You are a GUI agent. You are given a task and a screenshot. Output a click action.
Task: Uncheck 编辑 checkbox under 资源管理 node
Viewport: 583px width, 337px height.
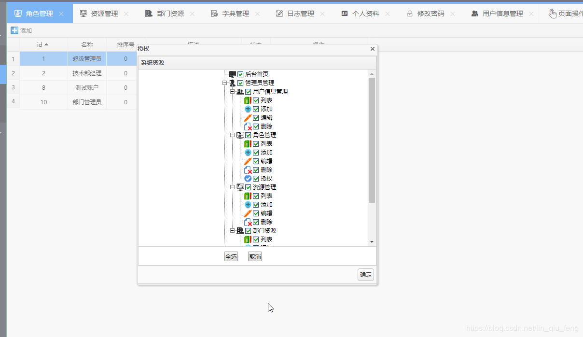[x=256, y=213]
